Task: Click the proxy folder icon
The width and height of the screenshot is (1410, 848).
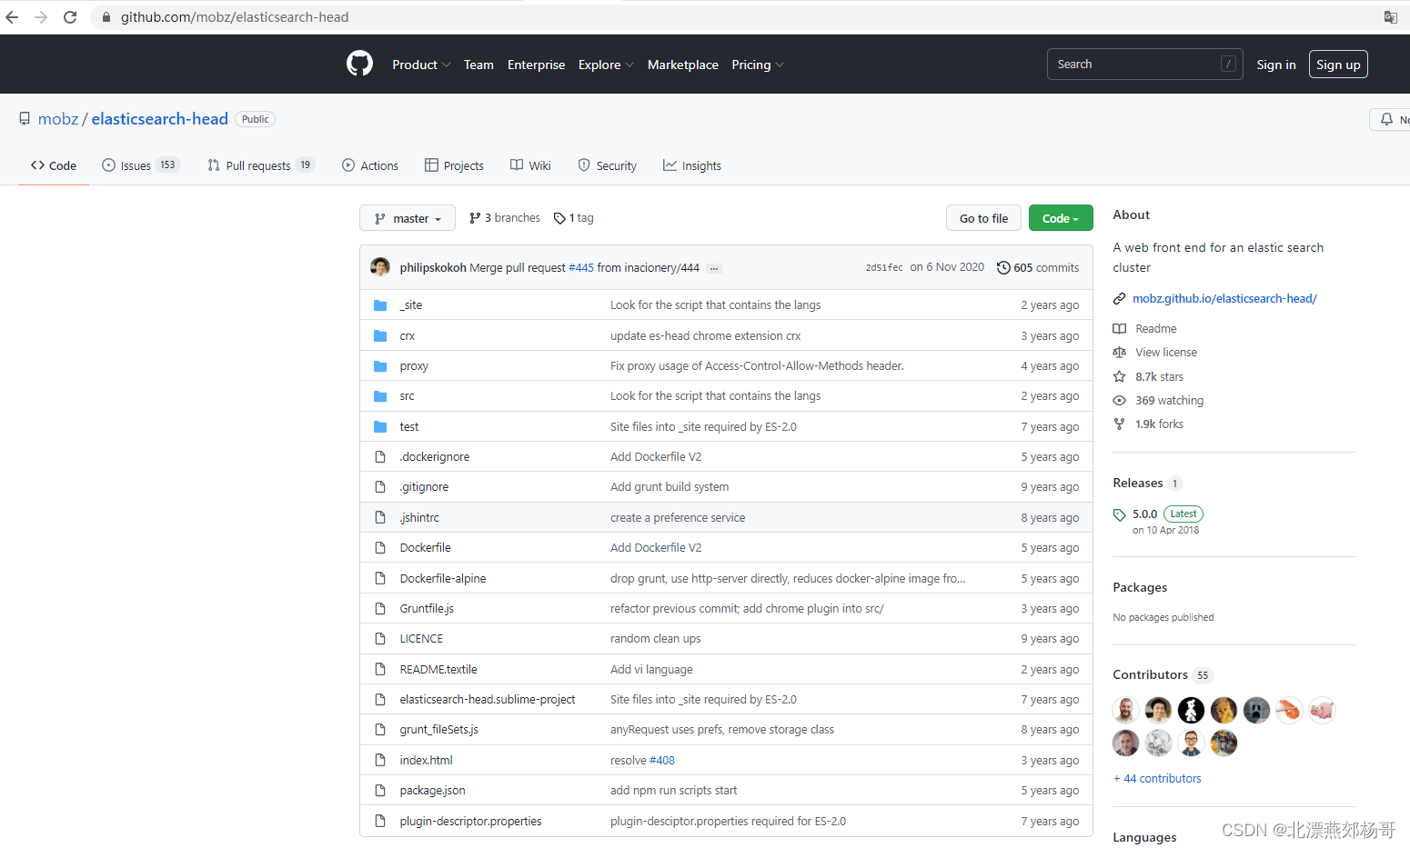Action: [x=380, y=366]
